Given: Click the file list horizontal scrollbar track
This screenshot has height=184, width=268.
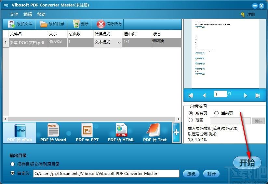Looking at the screenshot, I should 92,119.
